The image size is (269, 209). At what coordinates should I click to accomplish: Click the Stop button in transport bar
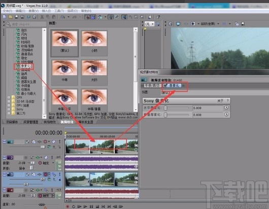[x=97, y=206]
